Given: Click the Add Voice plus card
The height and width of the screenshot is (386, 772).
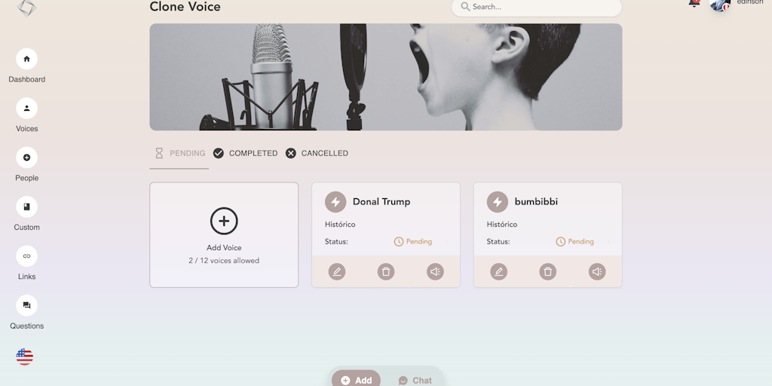Looking at the screenshot, I should tap(224, 235).
